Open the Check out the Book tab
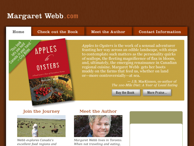The image size is (194, 146). [x=58, y=32]
